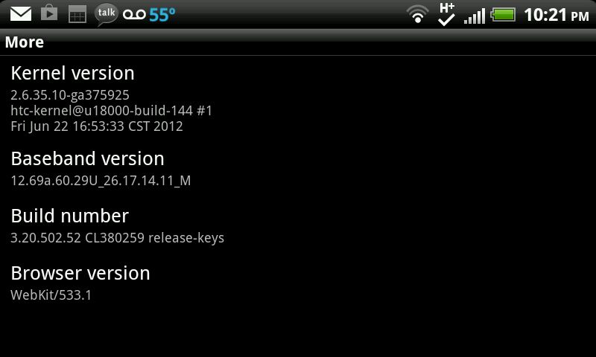Tap the 10:21 PM clock
The image size is (596, 357).
click(x=557, y=15)
